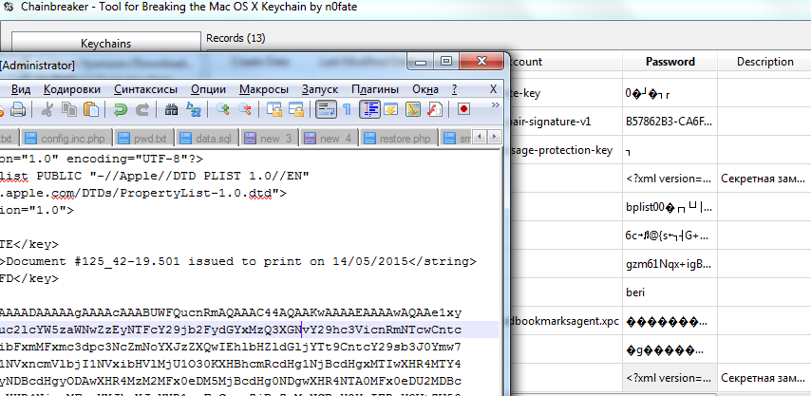Click pair-signature-v1 account cell
The image size is (811, 396).
[x=566, y=122]
